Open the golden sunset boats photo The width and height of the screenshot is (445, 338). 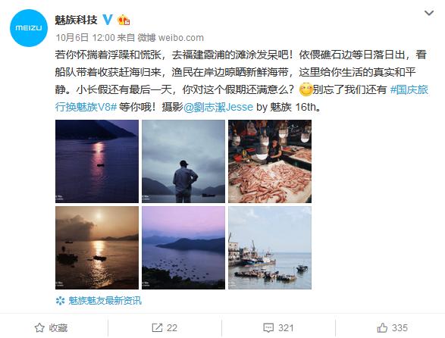[97, 248]
